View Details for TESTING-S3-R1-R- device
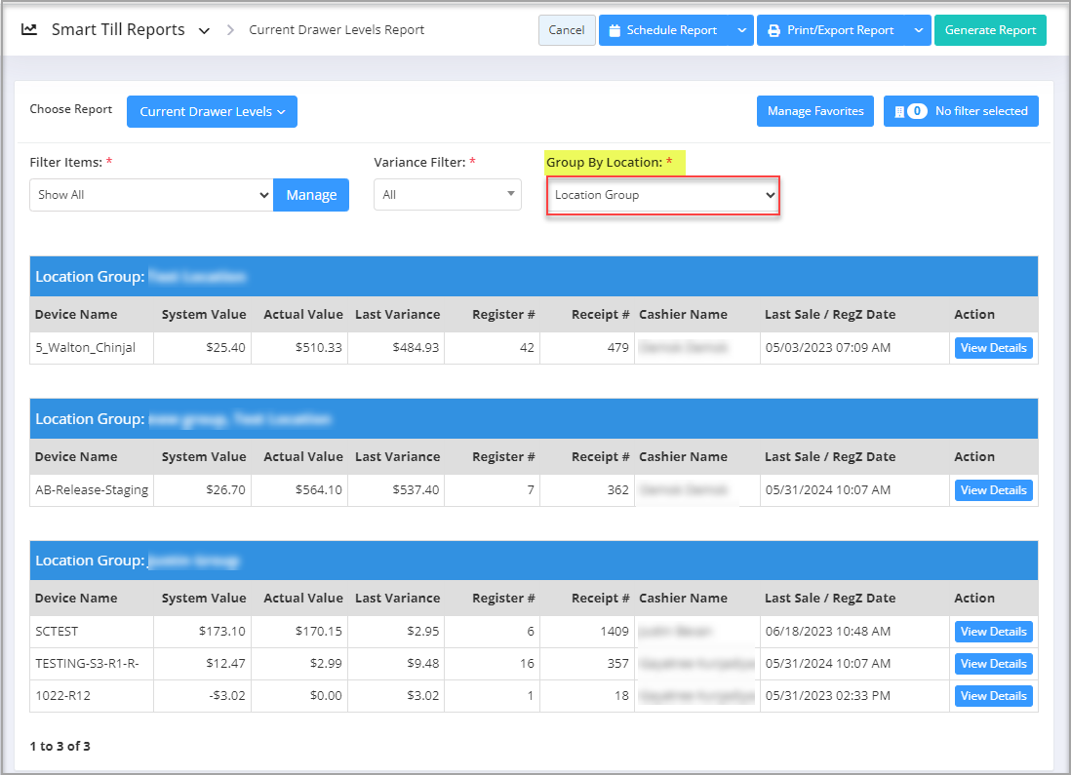Viewport: 1071px width, 775px height. tap(993, 664)
